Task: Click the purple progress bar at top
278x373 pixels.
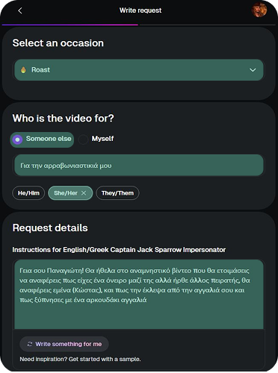Action: [70, 25]
